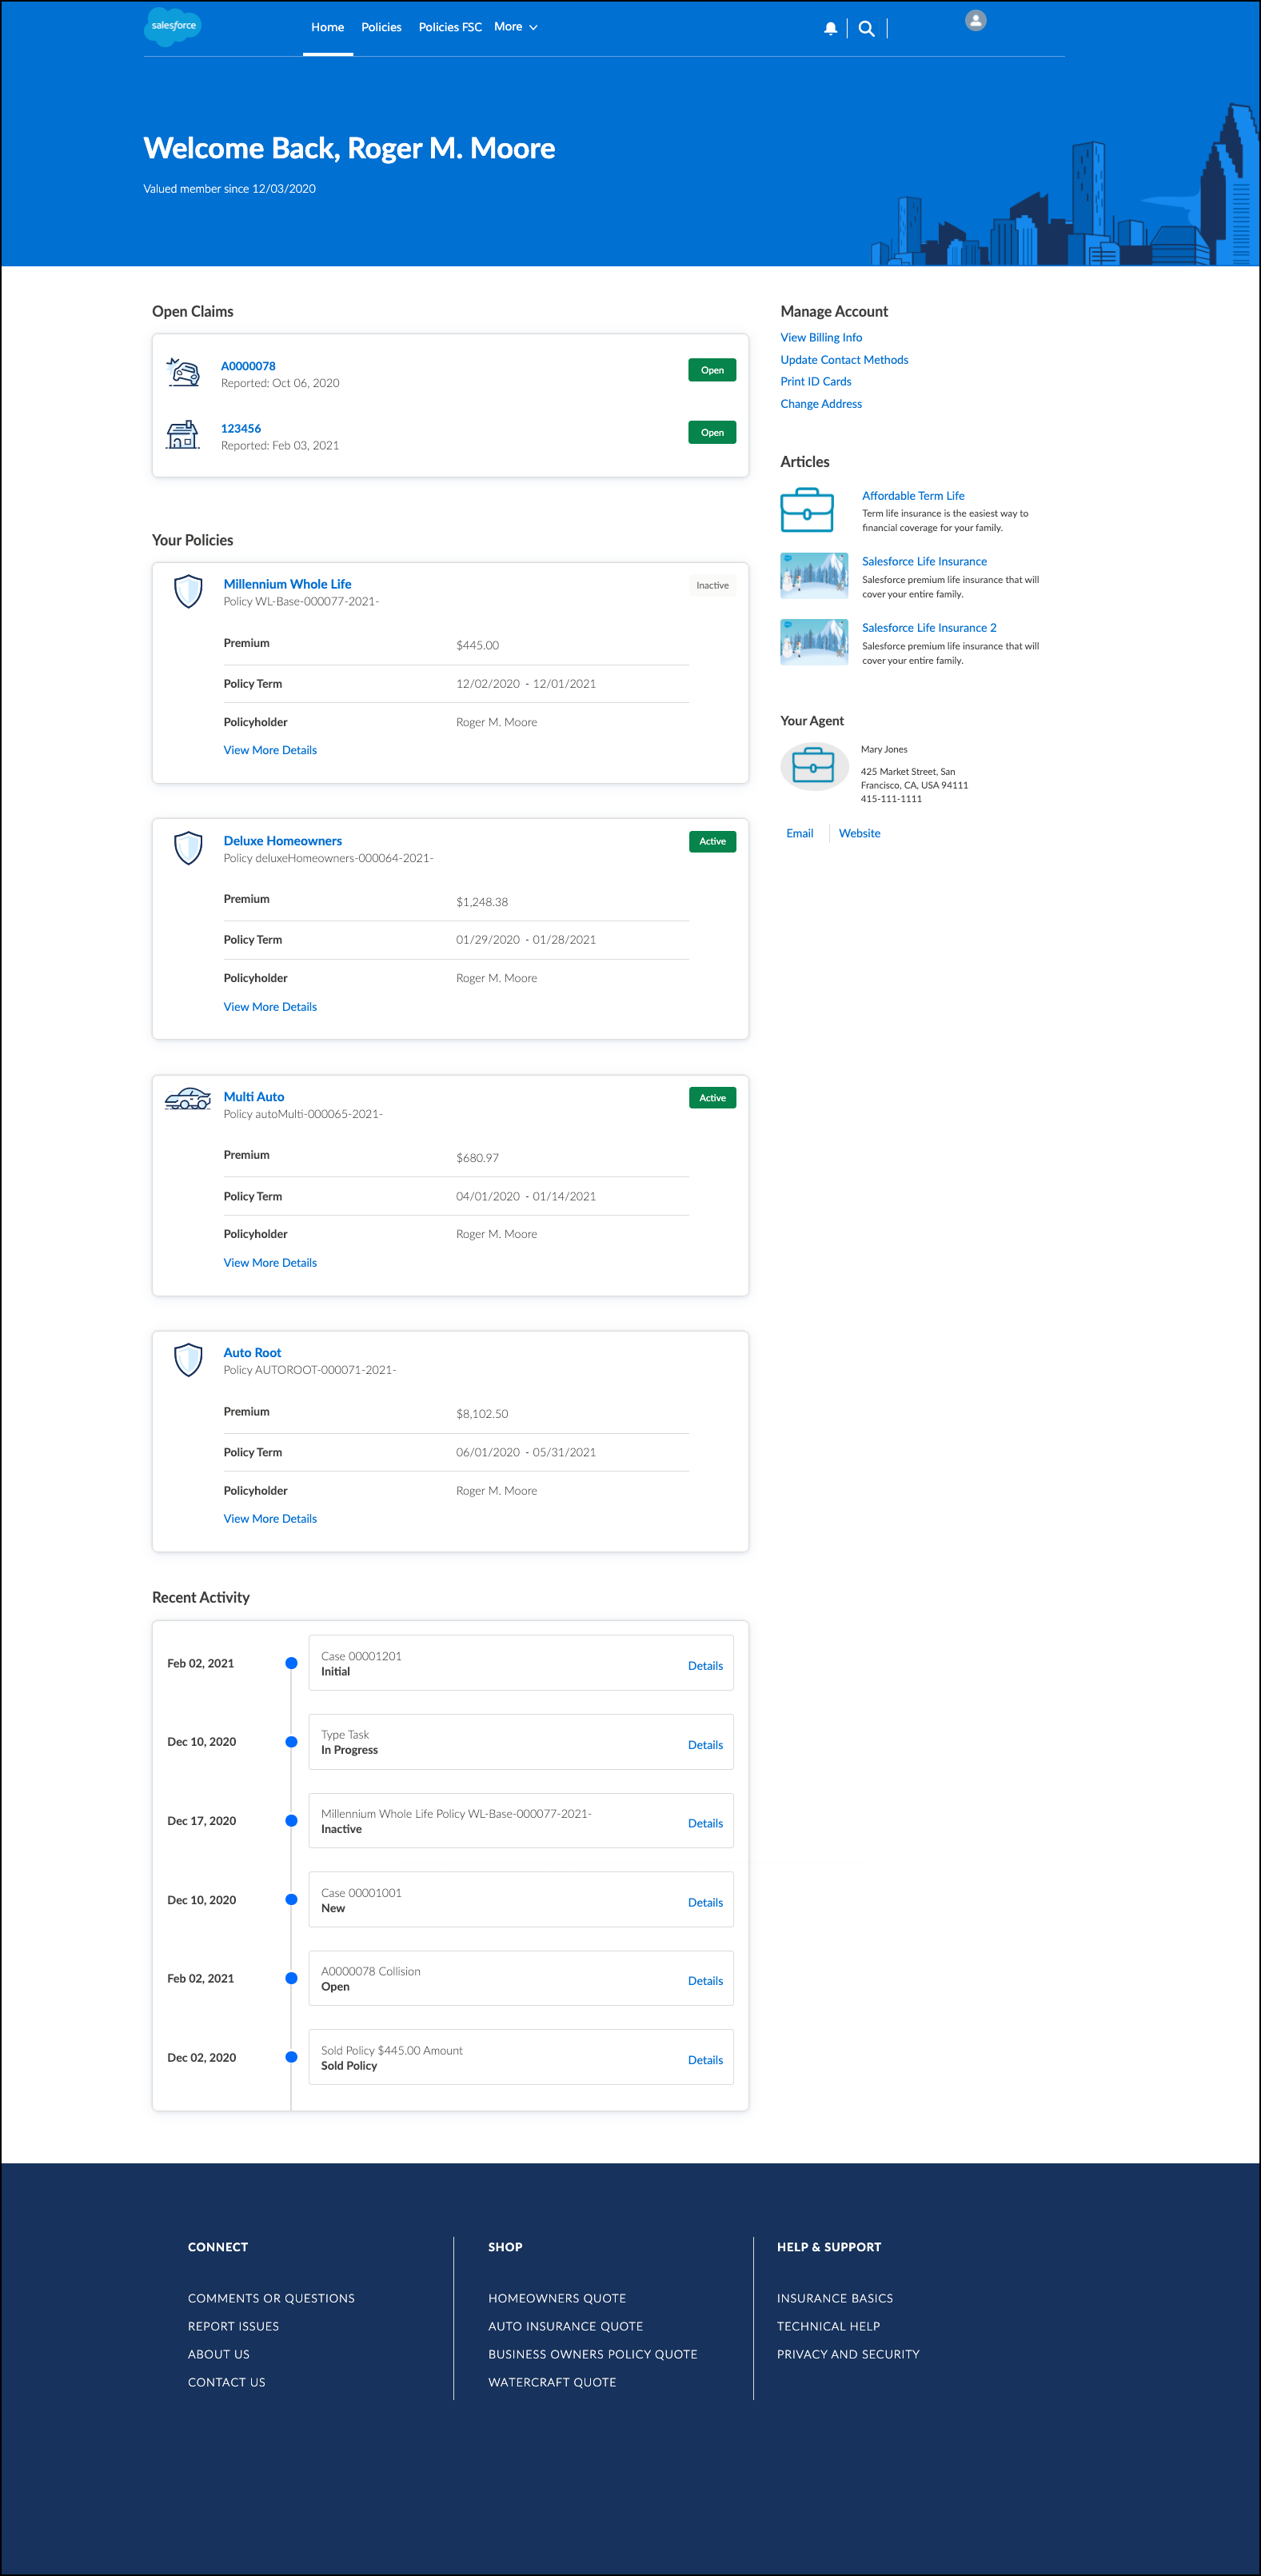Viewport: 1261px width, 2576px height.
Task: Go to the Home tab
Action: coord(327,27)
